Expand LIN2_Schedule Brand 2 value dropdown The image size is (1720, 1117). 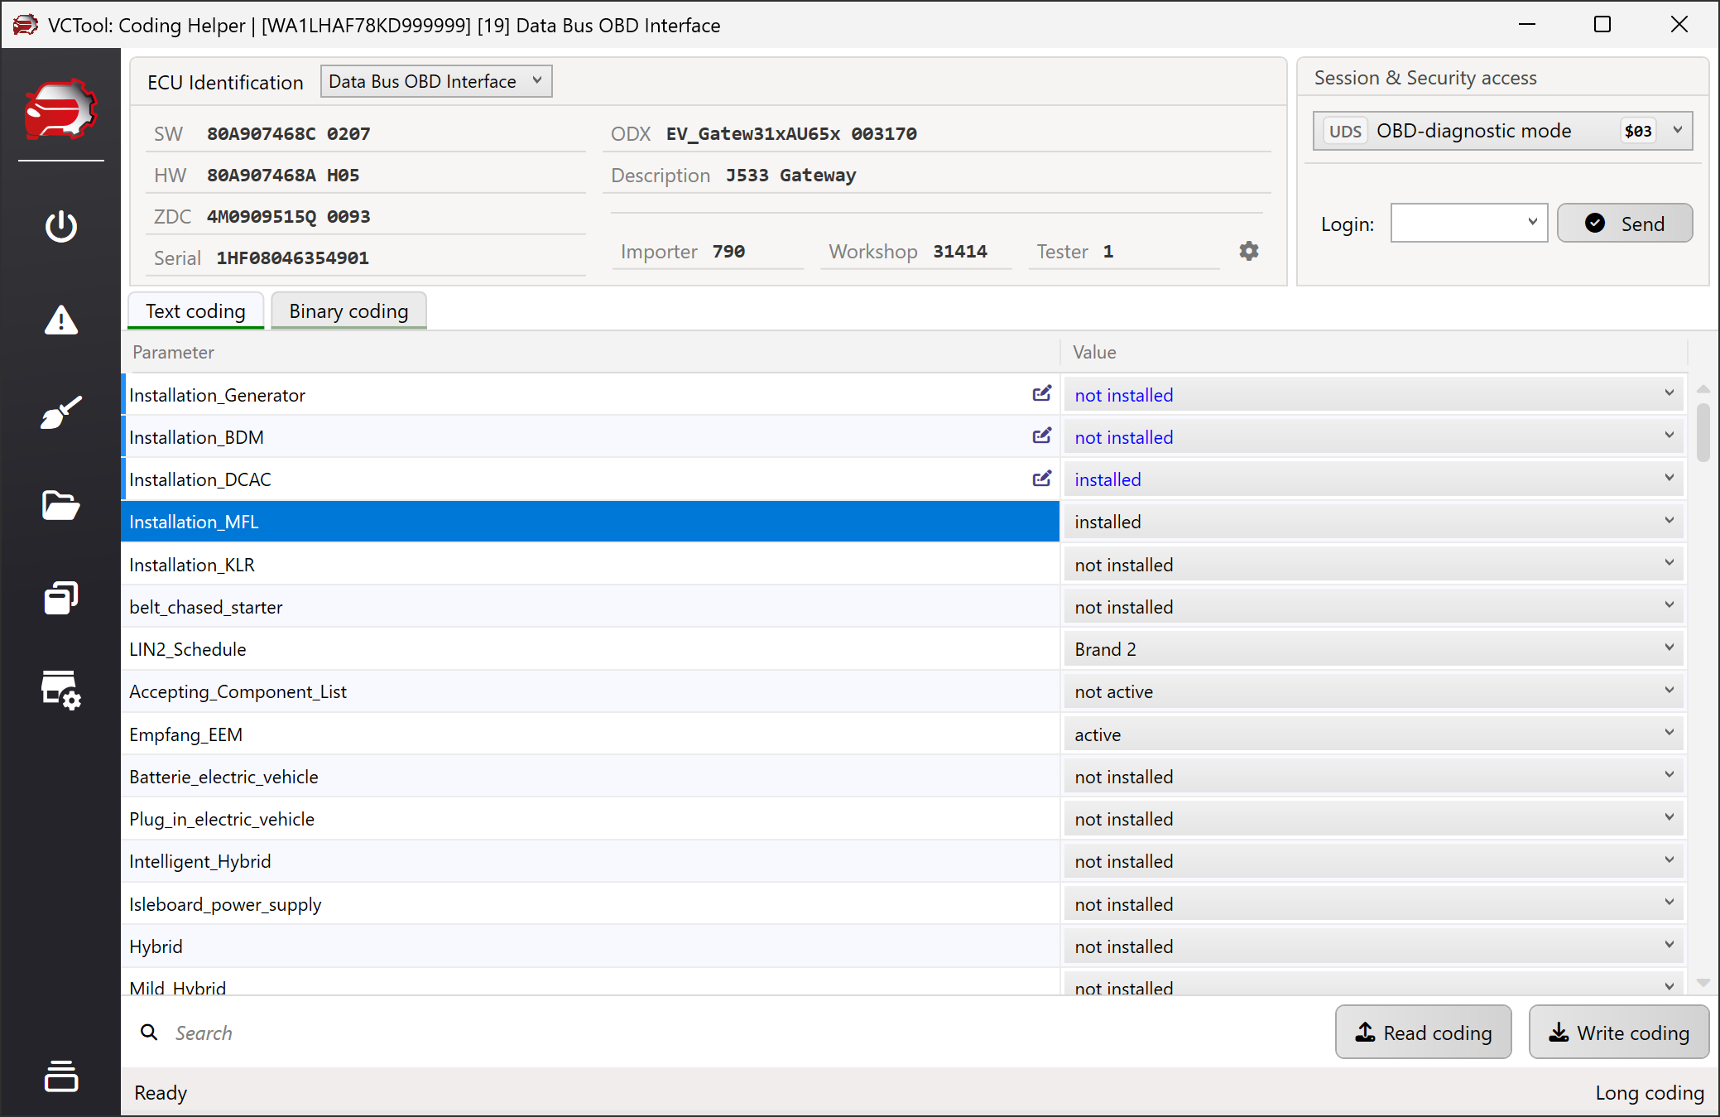[x=1374, y=649]
